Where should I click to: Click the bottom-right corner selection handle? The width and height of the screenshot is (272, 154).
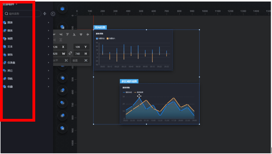pyautogui.click(x=199, y=124)
